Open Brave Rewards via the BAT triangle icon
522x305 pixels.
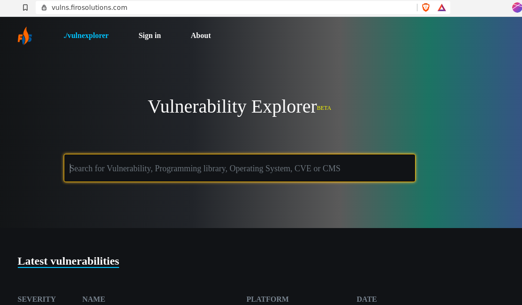click(x=441, y=8)
